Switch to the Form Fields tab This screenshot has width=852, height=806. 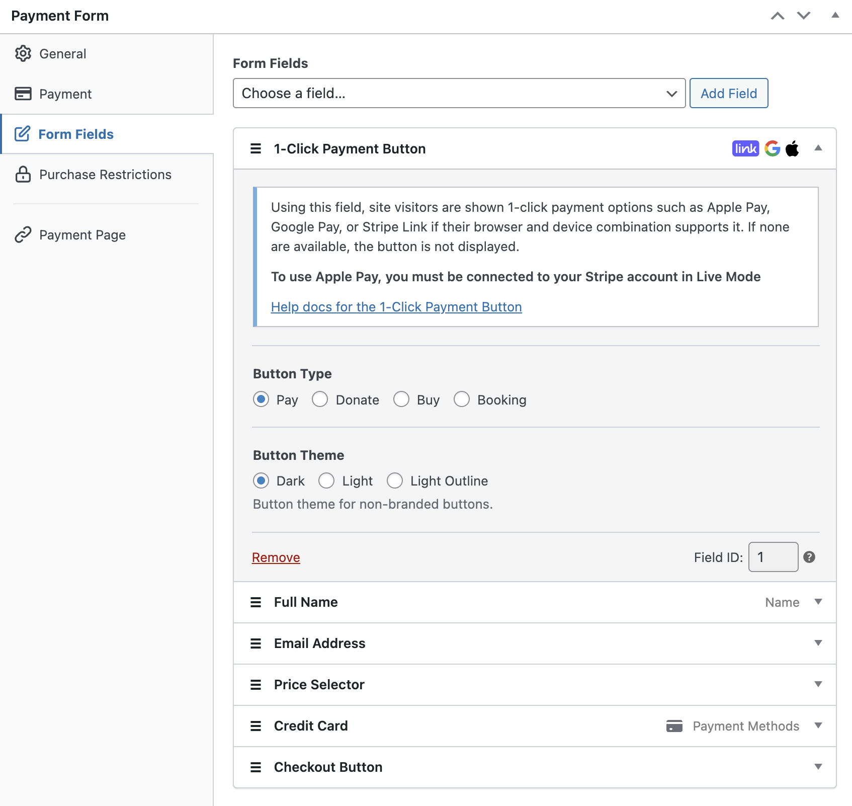(x=107, y=134)
